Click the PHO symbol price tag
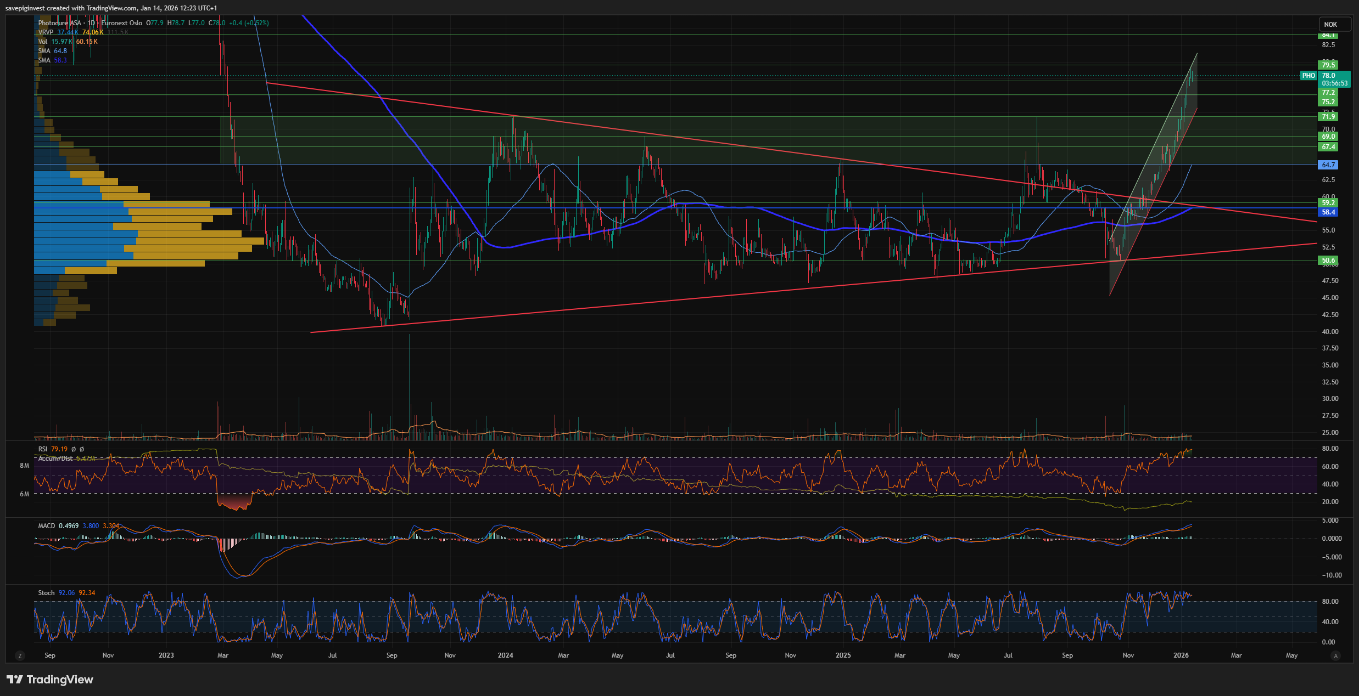 coord(1308,76)
